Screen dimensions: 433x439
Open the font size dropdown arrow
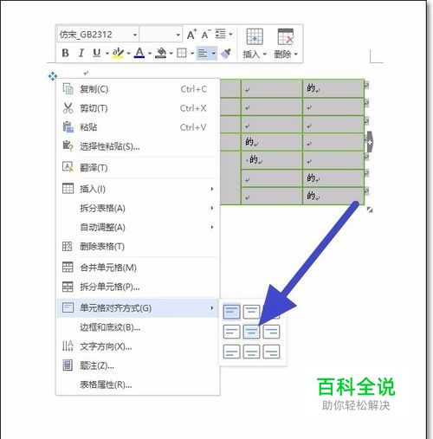pos(178,35)
